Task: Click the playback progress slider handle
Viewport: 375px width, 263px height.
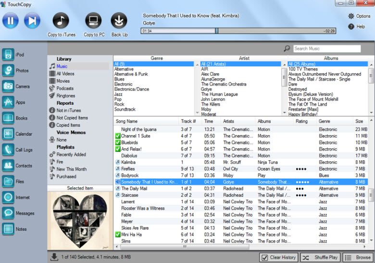Action: click(216, 31)
